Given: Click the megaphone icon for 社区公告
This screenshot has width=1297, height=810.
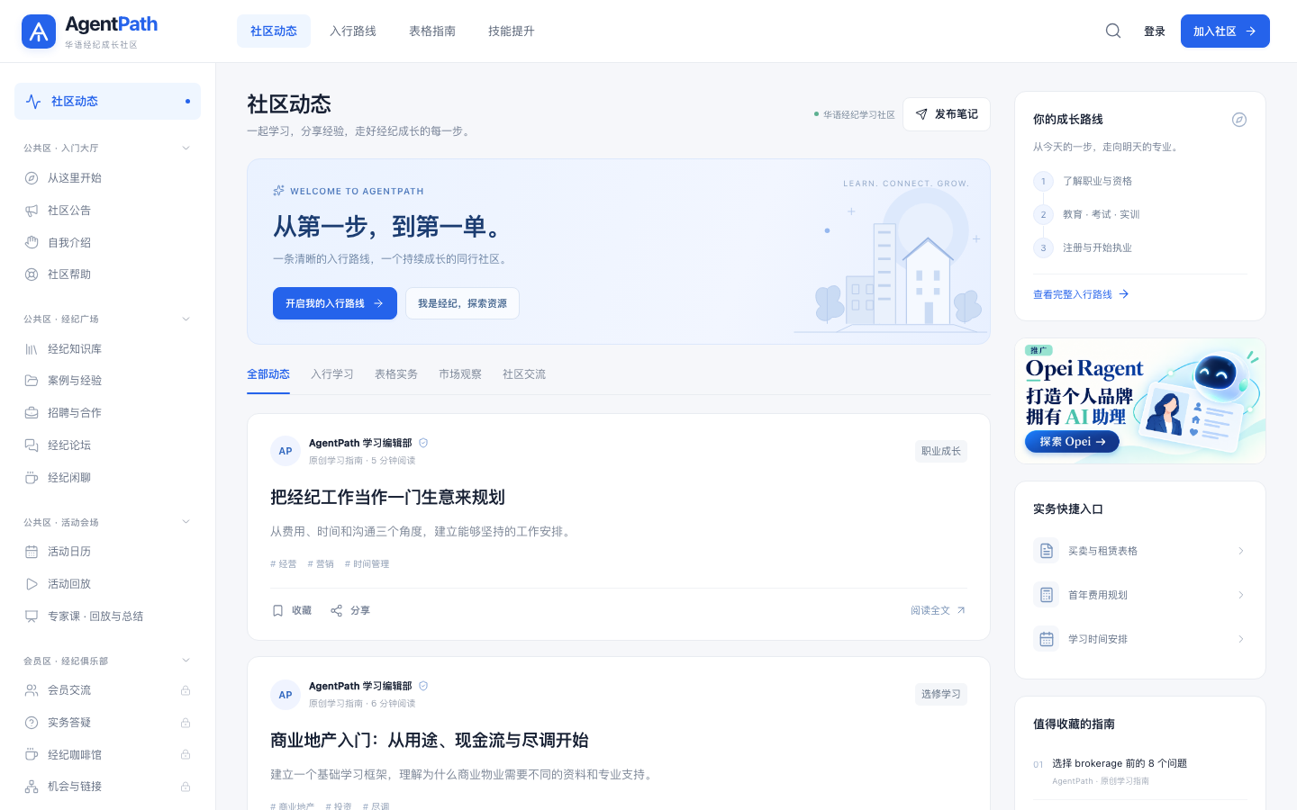Looking at the screenshot, I should [32, 211].
